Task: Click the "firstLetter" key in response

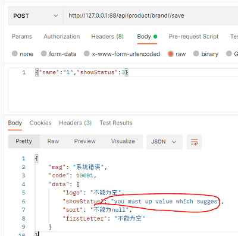Action: pos(85,218)
